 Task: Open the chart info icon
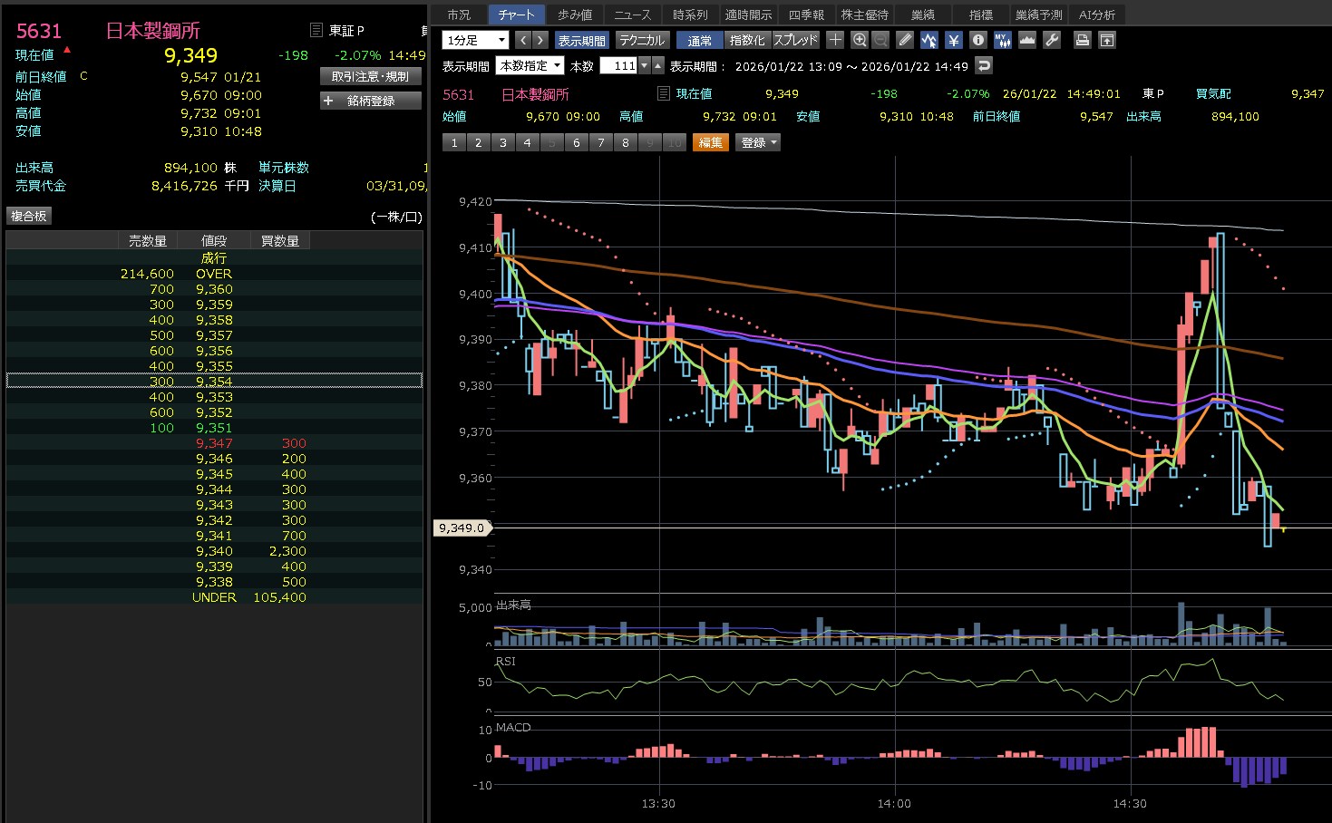pyautogui.click(x=977, y=40)
